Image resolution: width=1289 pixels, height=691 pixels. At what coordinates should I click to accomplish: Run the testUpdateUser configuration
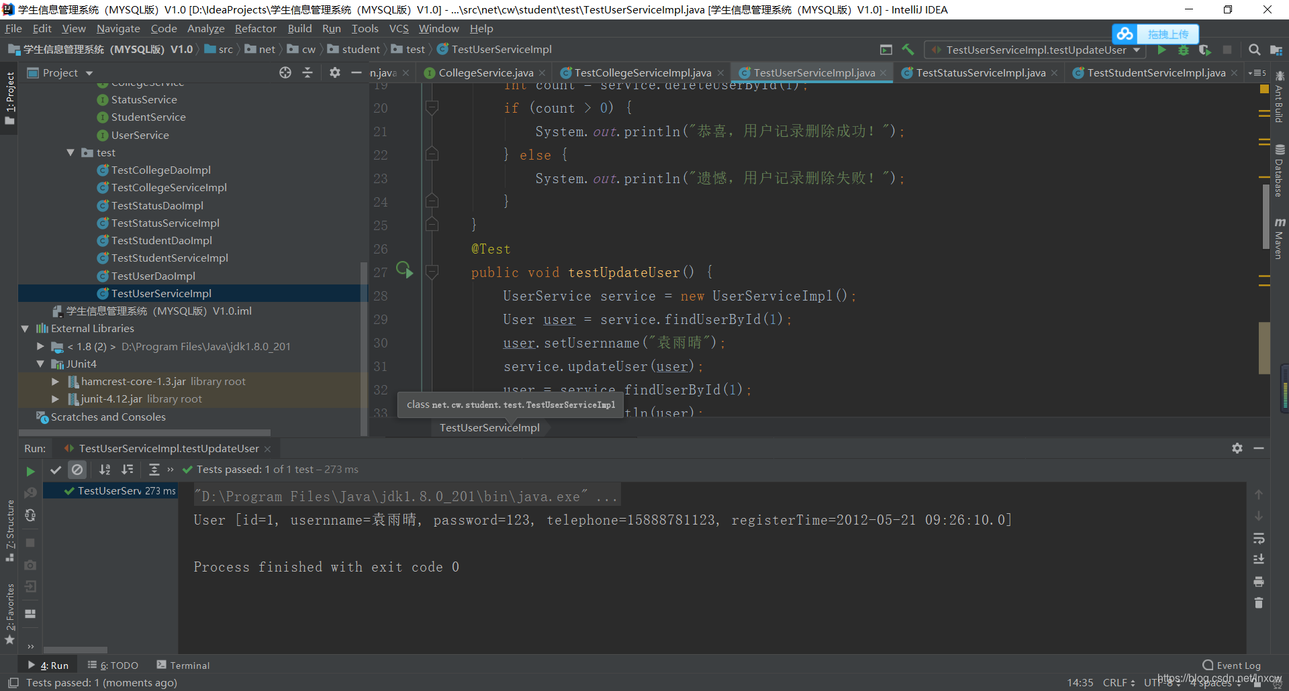tap(1161, 50)
